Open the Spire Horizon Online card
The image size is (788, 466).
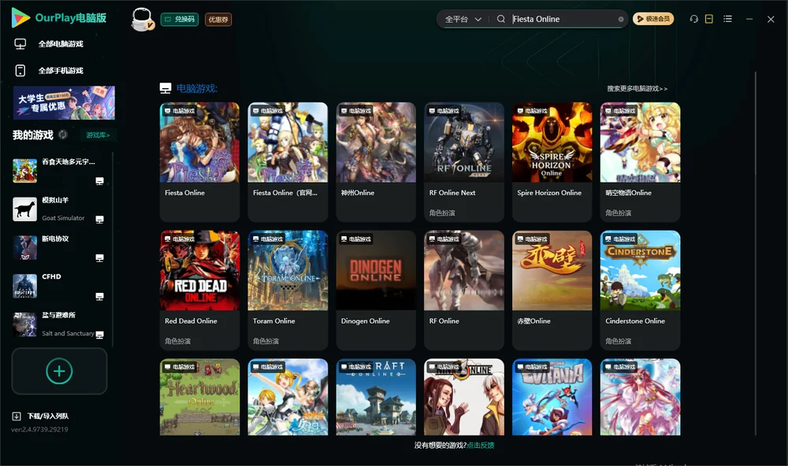click(552, 161)
